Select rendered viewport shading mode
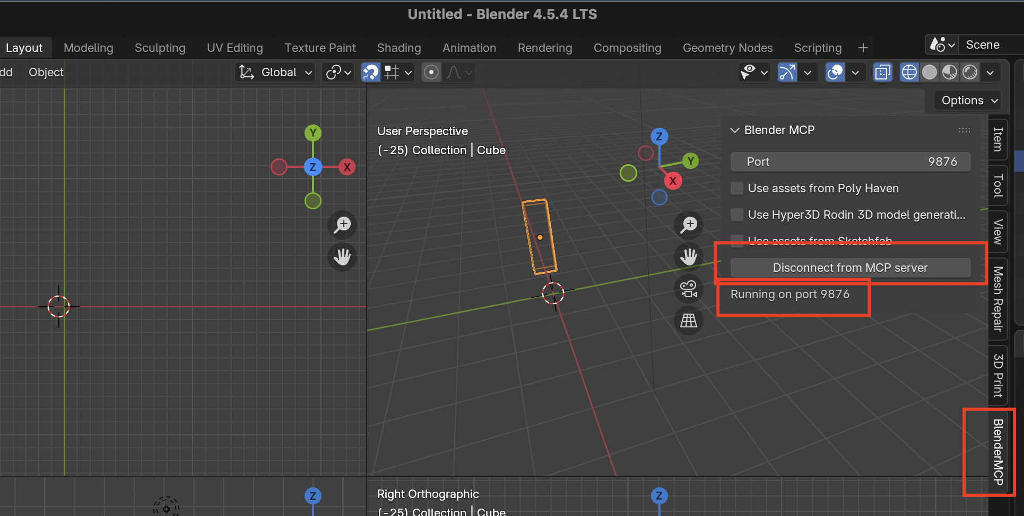Viewport: 1024px width, 516px height. pos(970,72)
